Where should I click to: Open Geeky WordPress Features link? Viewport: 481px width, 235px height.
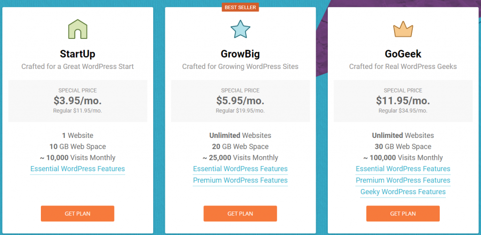click(403, 192)
